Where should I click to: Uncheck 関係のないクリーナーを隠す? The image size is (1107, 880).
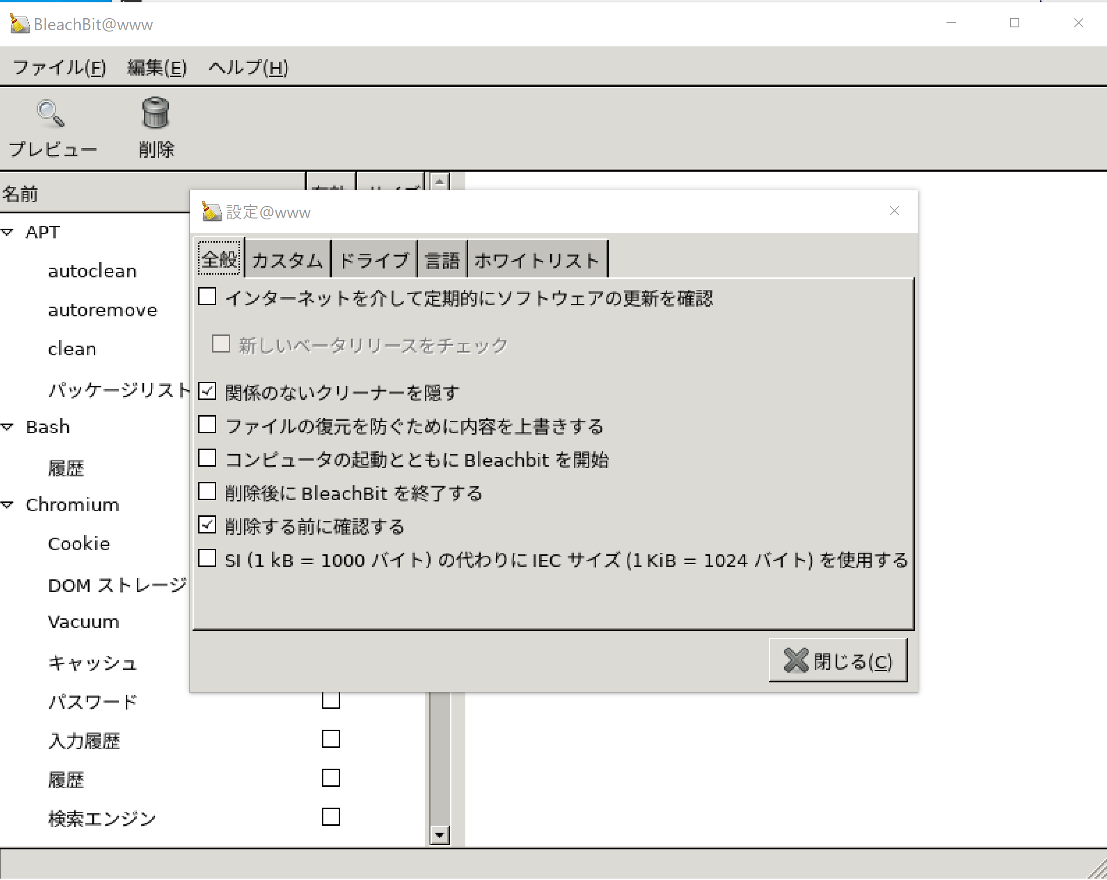207,391
